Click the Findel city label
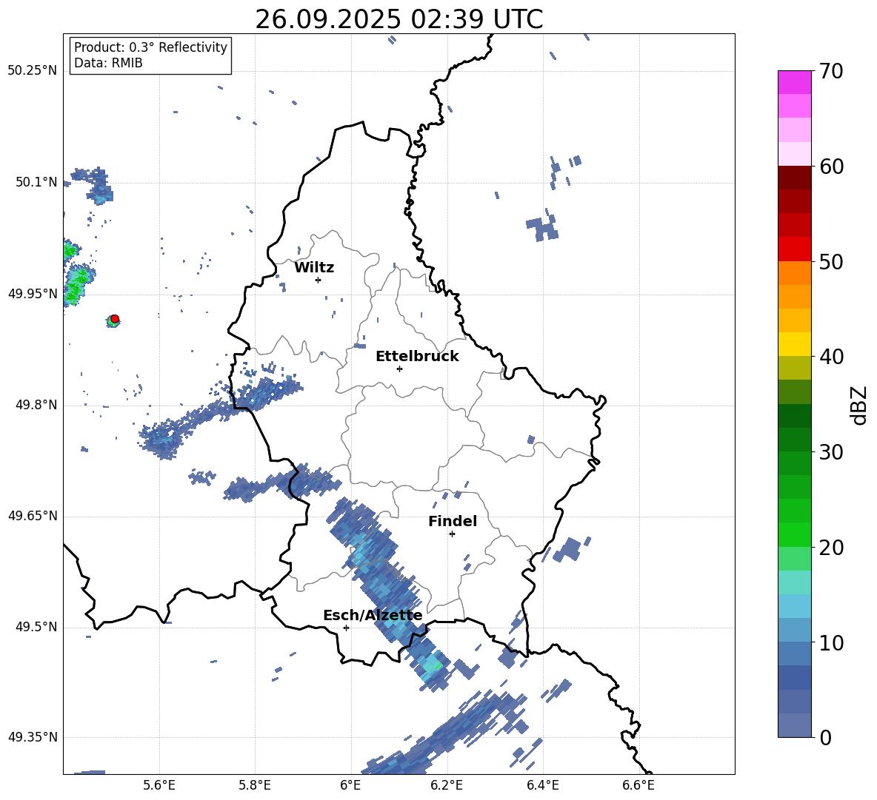 pos(453,521)
